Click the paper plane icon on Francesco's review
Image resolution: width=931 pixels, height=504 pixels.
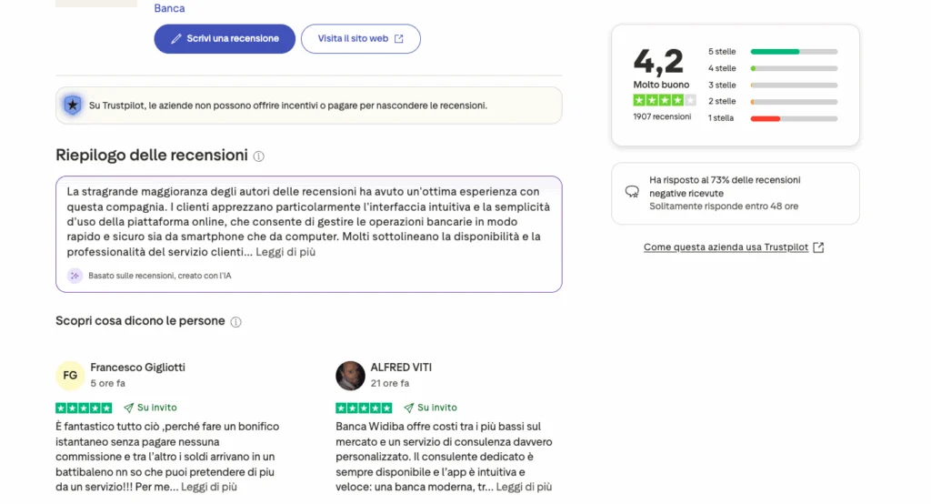129,408
